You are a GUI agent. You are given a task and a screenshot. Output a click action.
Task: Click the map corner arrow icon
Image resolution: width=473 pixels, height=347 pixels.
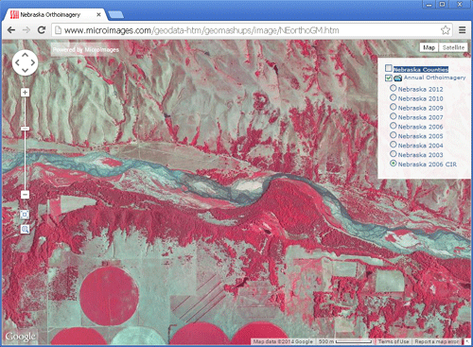pyautogui.click(x=467, y=341)
